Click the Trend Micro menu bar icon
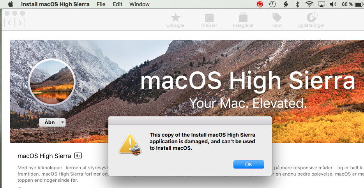The image size is (364, 188). point(260,4)
